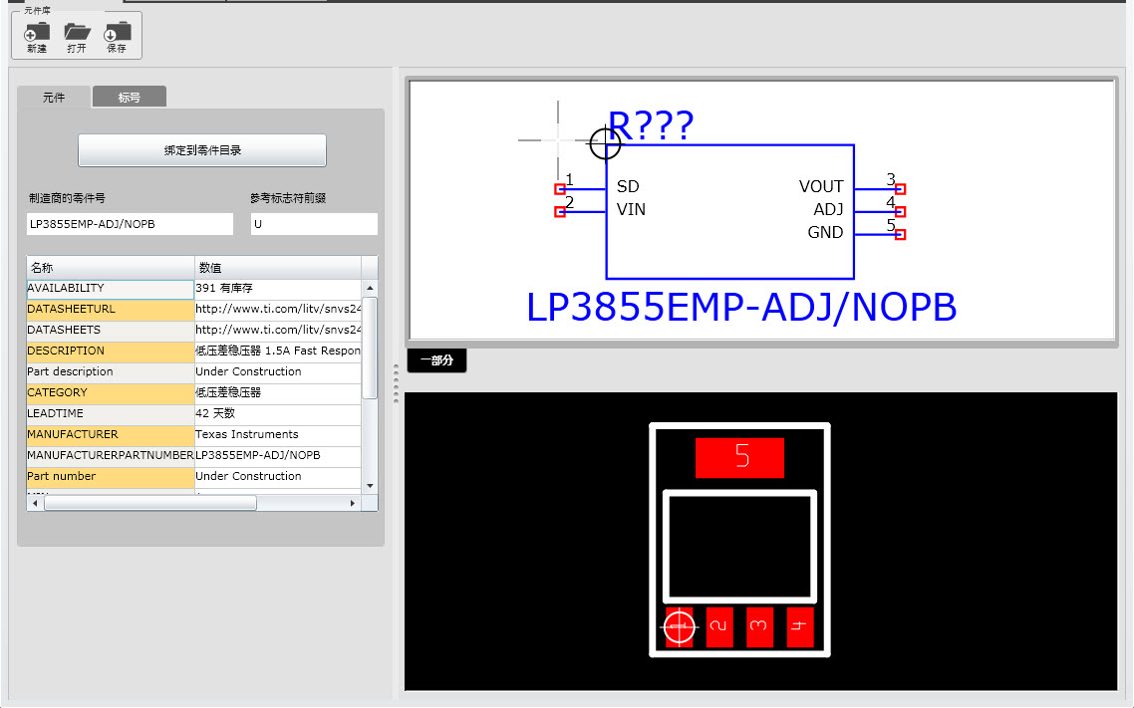Click the symbol origin crosshair marker
The width and height of the screenshot is (1134, 708).
(x=605, y=143)
